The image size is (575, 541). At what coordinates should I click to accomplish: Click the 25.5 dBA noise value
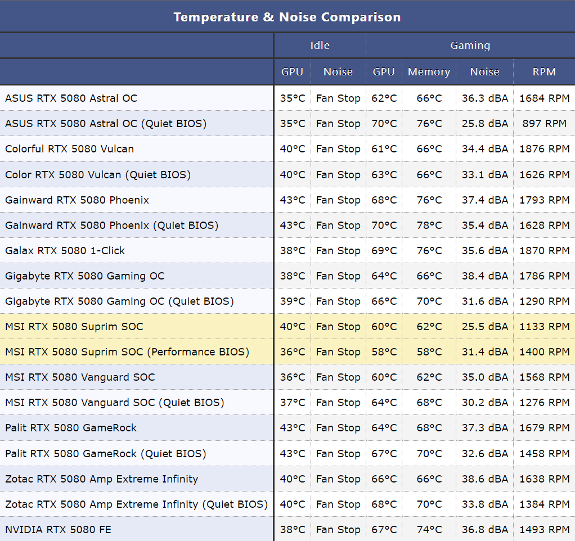coord(484,327)
